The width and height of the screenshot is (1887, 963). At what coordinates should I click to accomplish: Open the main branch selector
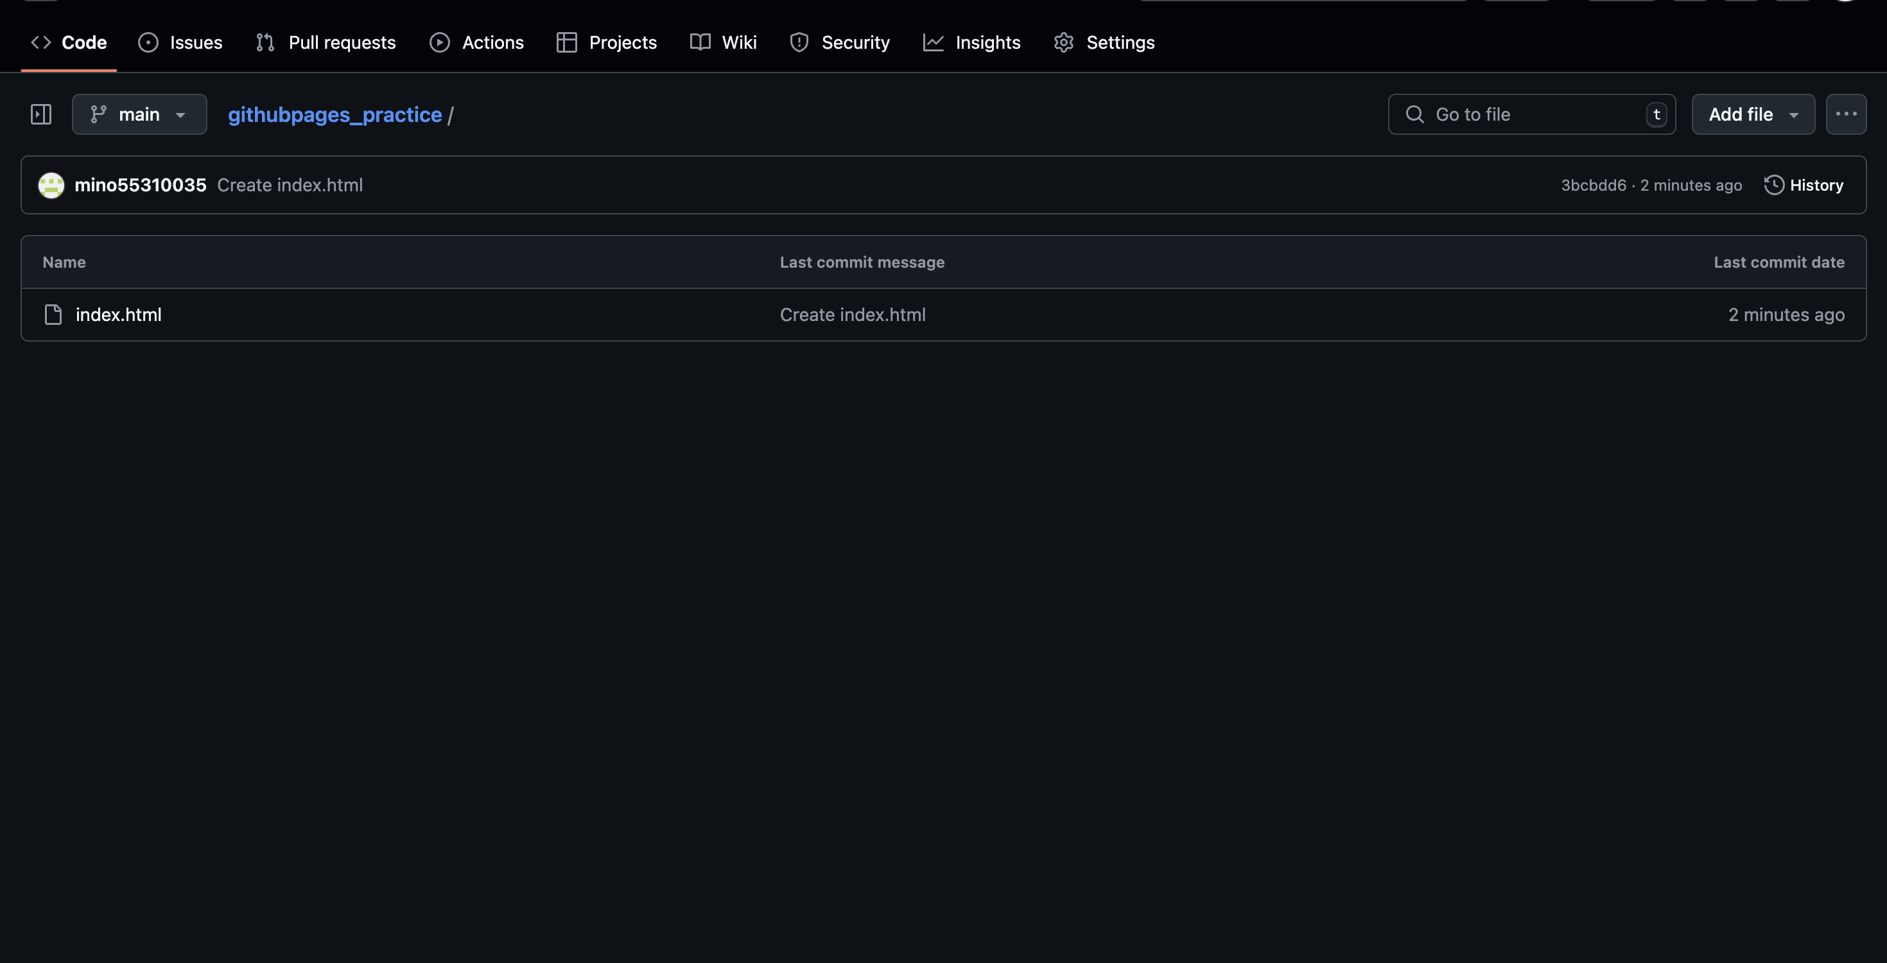[139, 114]
